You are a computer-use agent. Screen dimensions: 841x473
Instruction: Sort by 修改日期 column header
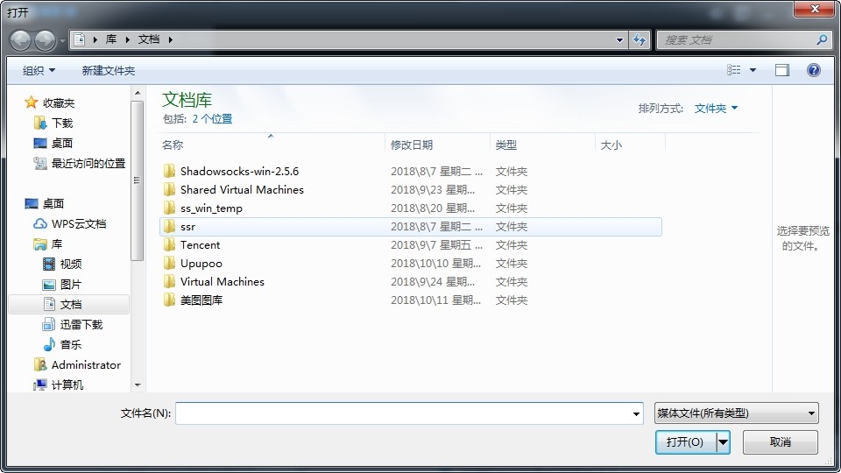coord(438,145)
